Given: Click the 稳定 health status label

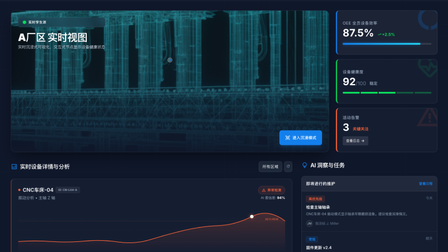Looking at the screenshot, I should pyautogui.click(x=374, y=83).
